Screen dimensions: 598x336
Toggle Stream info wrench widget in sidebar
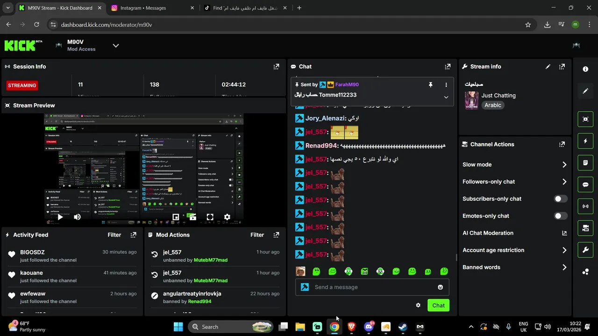coord(585,250)
